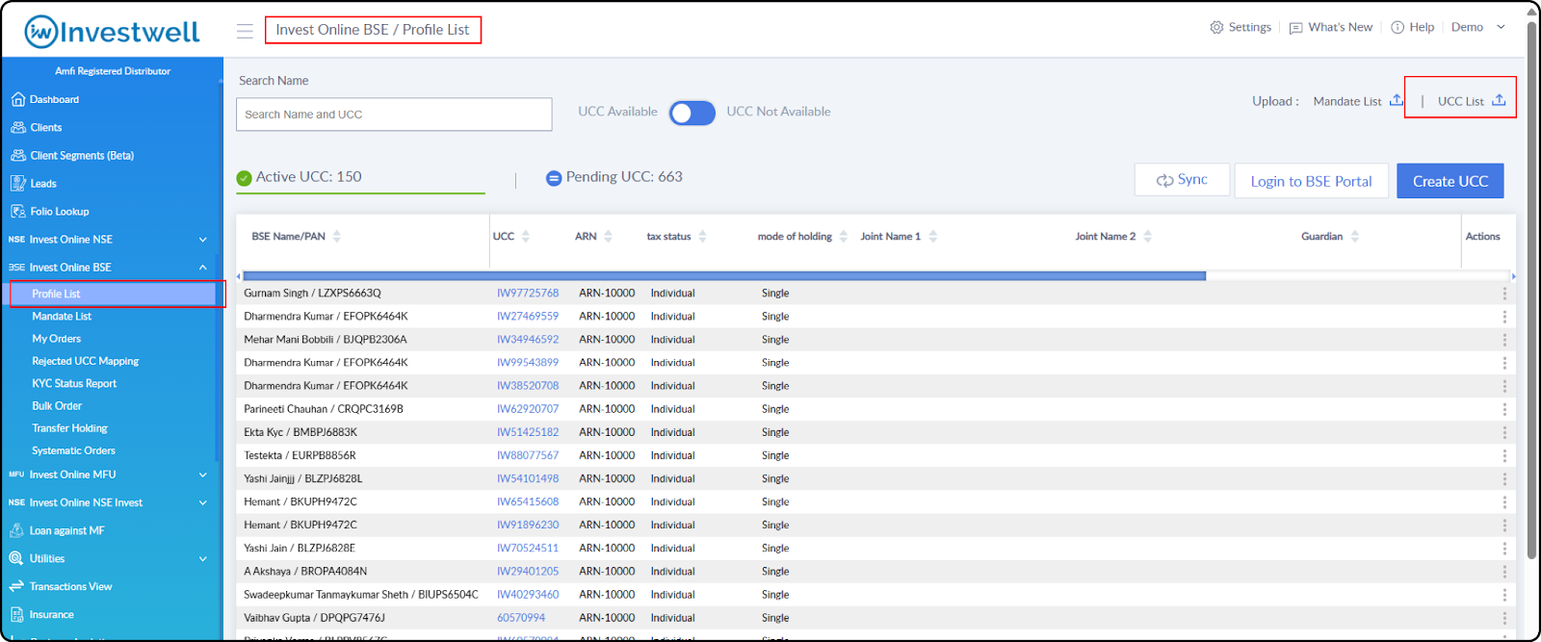Sort by Joint Name 1 column
The width and height of the screenshot is (1541, 642).
(x=933, y=236)
